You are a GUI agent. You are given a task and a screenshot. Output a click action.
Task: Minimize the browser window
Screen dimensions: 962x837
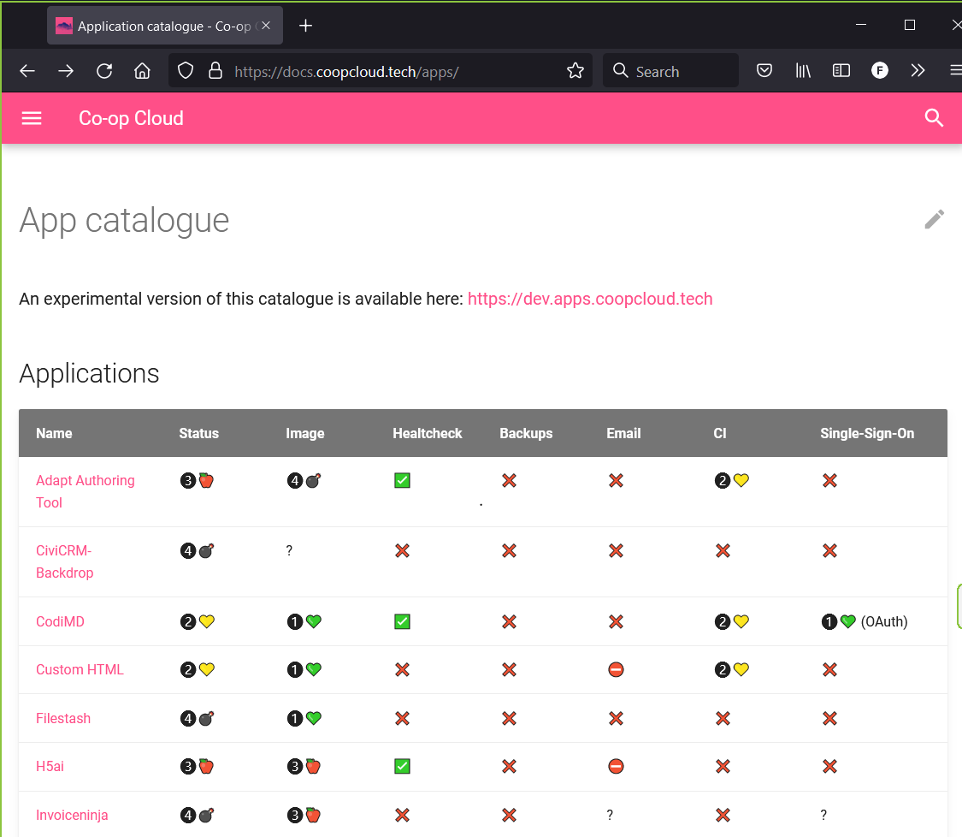pyautogui.click(x=861, y=25)
